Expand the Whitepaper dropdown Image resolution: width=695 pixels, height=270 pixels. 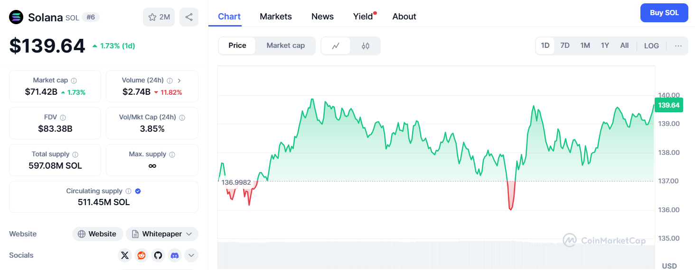pos(162,234)
